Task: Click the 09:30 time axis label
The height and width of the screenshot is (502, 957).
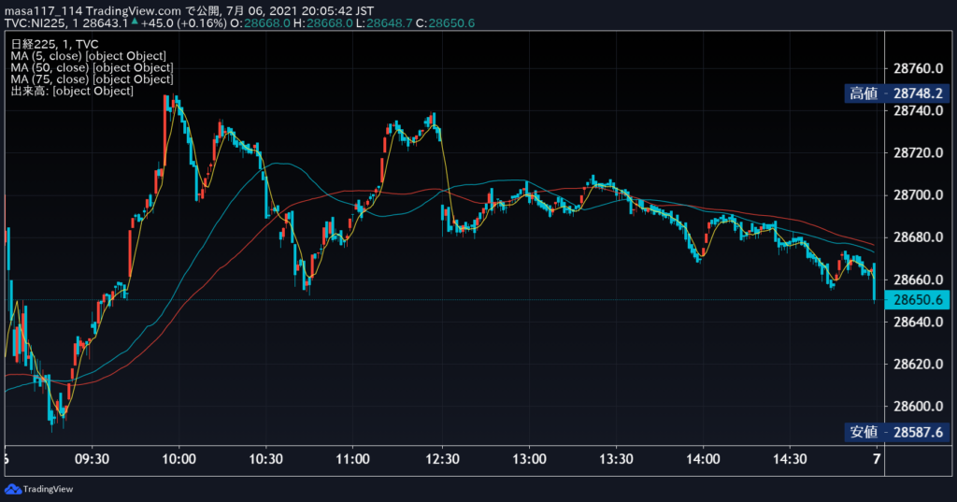Action: point(92,459)
